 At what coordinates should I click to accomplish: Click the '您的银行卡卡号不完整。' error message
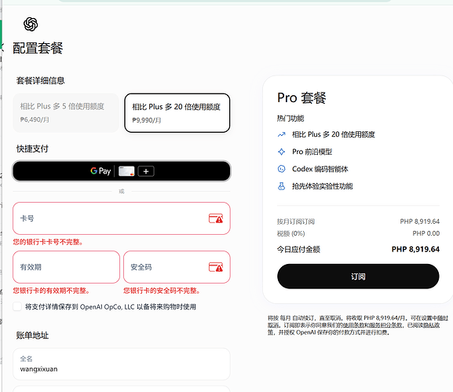click(48, 242)
